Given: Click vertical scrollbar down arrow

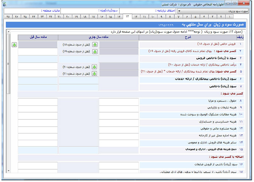Looking at the screenshot, I should pyautogui.click(x=8, y=170).
